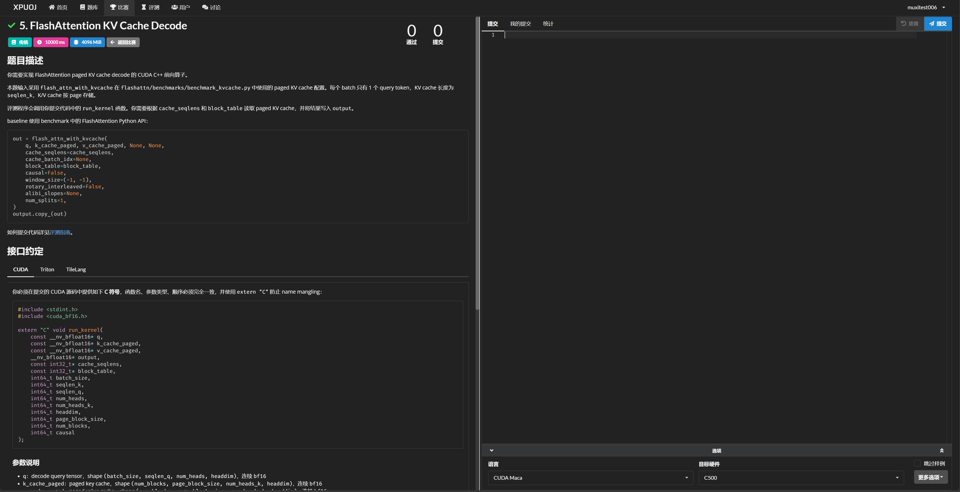Image resolution: width=960 pixels, height=492 pixels.
Task: Click the 题目描述 heading
Action: (x=25, y=60)
